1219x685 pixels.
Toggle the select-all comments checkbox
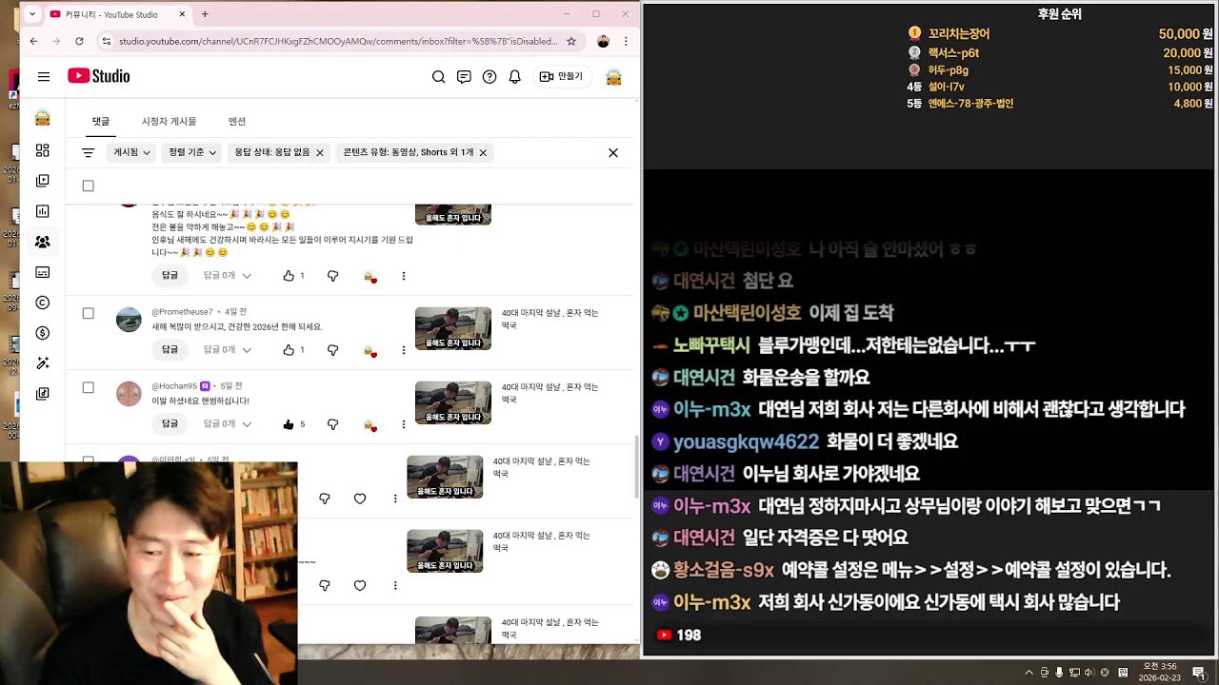coord(89,186)
